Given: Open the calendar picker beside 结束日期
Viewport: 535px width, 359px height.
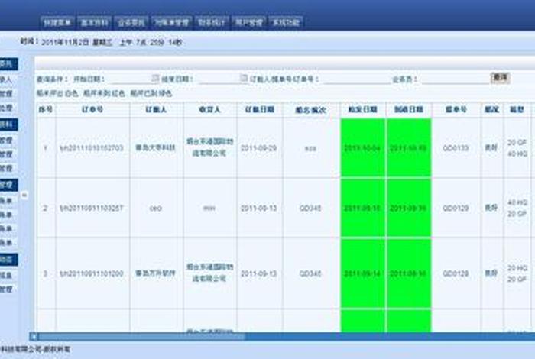Looking at the screenshot, I should tap(243, 78).
